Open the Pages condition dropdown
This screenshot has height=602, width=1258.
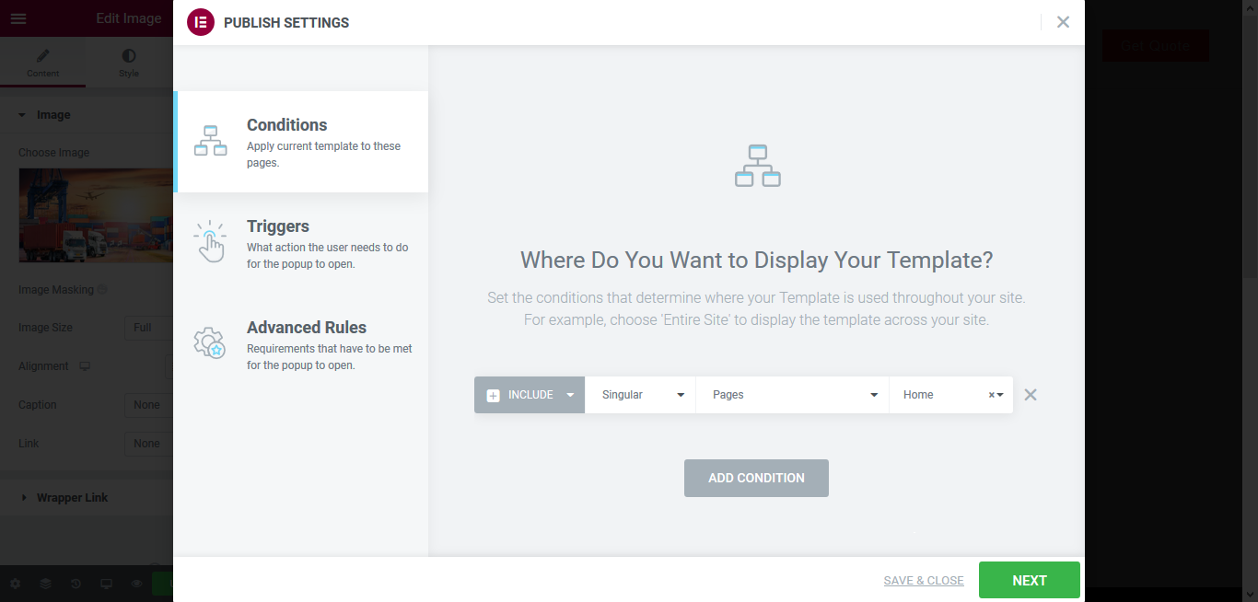[792, 395]
